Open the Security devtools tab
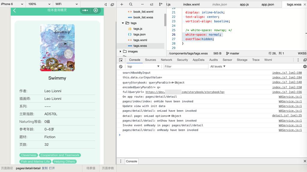Viewport: 307px width, 172px height. (182, 60)
